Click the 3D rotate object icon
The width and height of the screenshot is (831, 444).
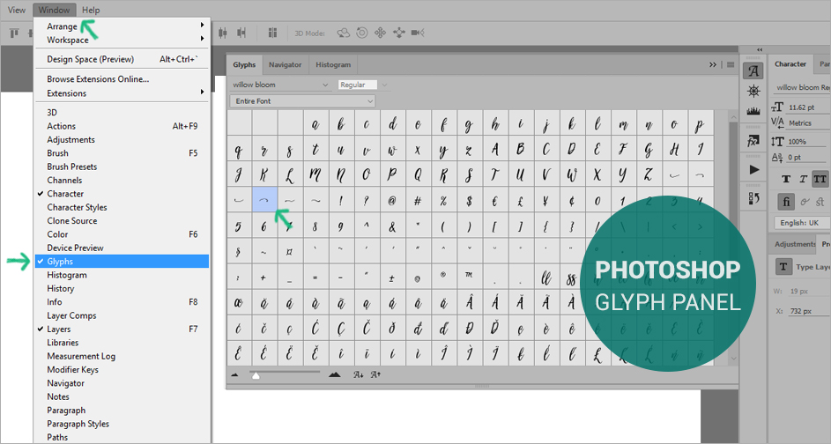click(344, 33)
